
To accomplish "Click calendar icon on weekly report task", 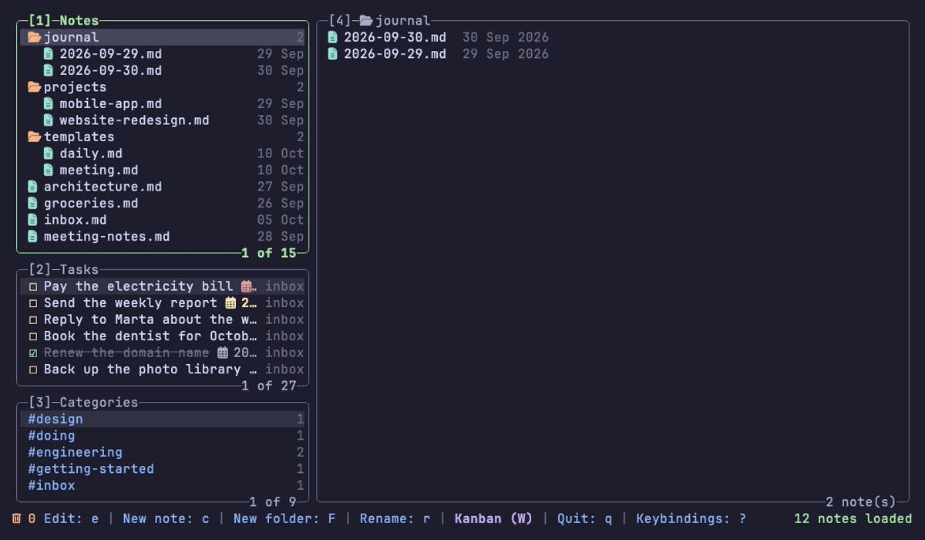I will pyautogui.click(x=230, y=303).
